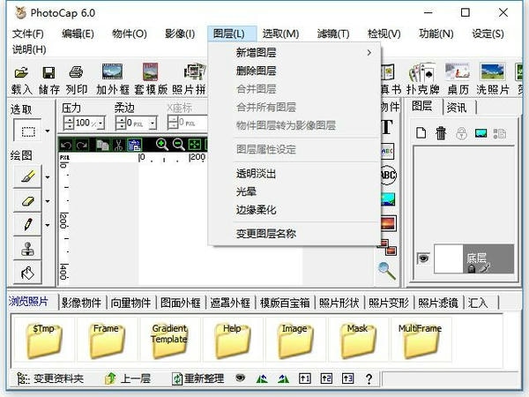
Task: Click the 重新整理 refresh button
Action: (198, 378)
